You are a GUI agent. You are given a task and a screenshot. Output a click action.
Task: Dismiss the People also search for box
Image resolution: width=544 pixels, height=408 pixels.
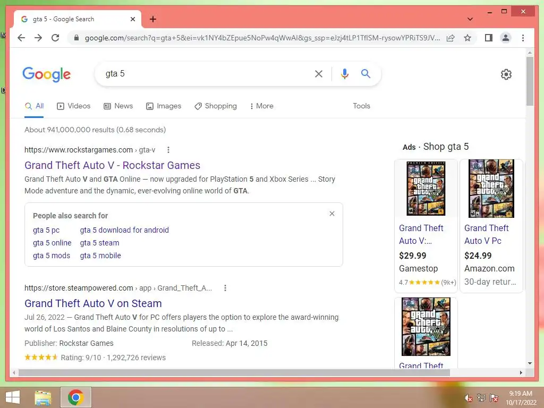(332, 214)
